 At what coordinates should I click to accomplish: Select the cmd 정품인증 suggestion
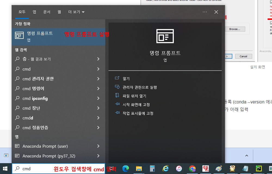click(35, 128)
